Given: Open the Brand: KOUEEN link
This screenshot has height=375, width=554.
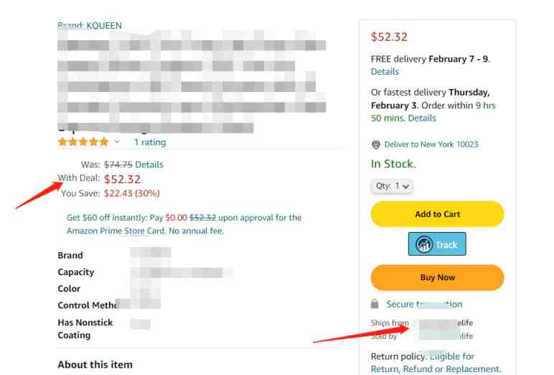Looking at the screenshot, I should [x=90, y=25].
